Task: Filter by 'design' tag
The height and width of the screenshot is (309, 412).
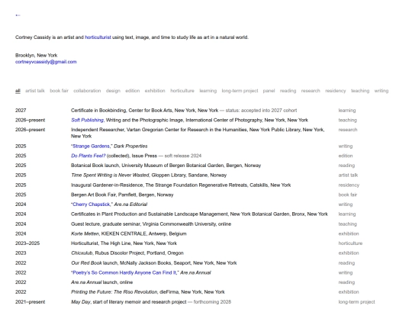Action: coord(113,91)
